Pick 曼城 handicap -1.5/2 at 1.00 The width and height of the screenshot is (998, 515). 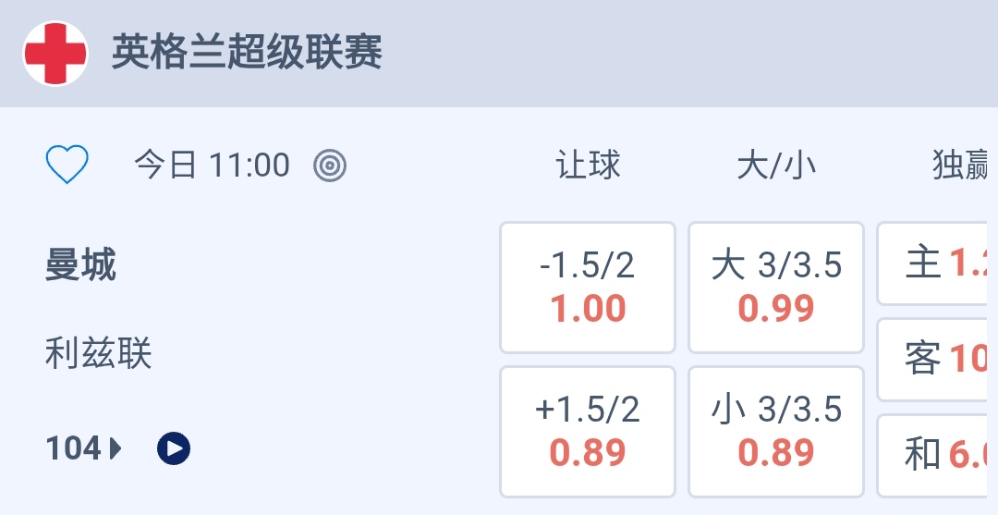pos(588,288)
